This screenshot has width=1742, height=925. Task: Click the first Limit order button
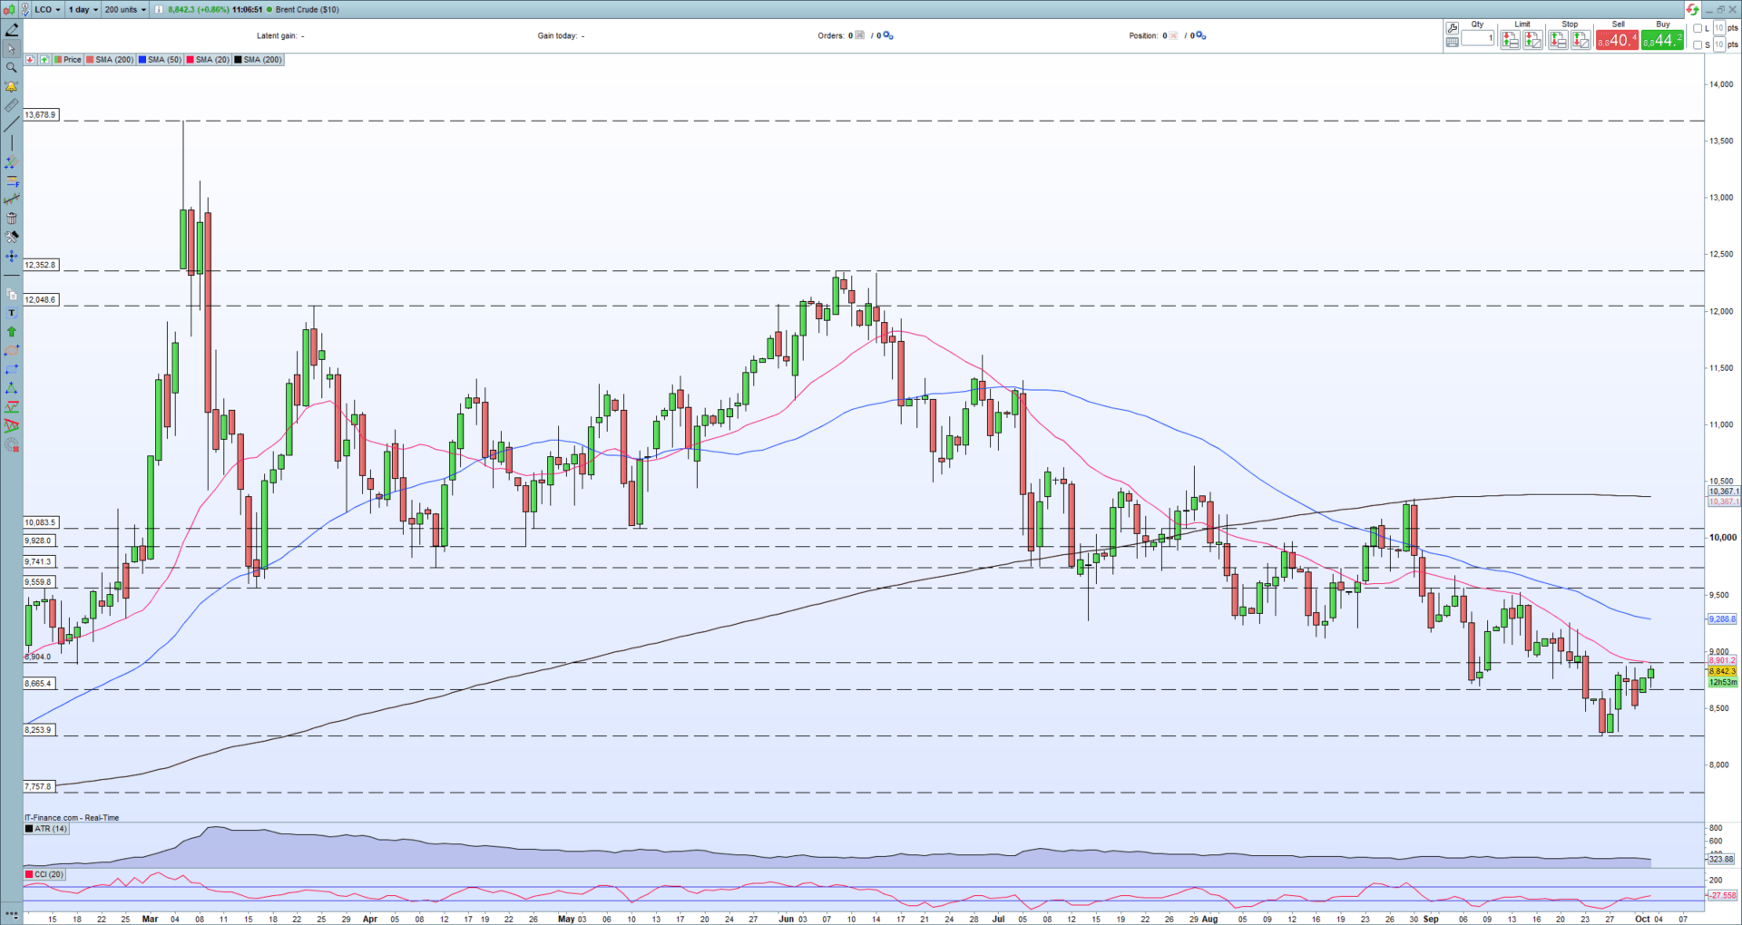pos(1511,40)
